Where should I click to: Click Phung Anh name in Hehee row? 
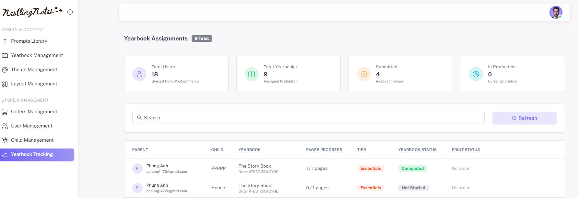pos(157,185)
